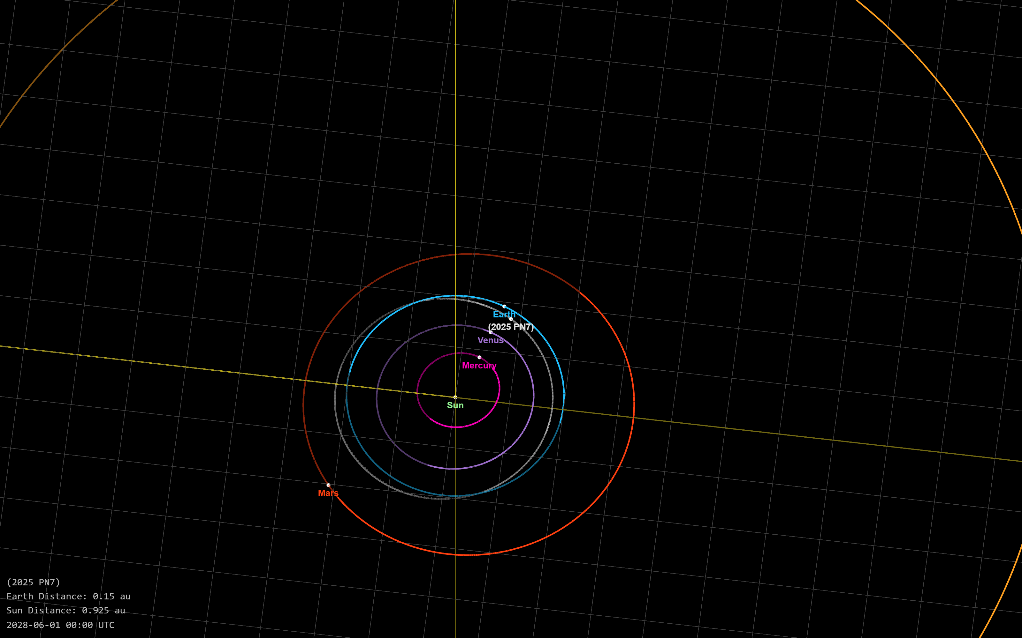Select the (2025 PN7) name in the info panel

click(x=33, y=582)
